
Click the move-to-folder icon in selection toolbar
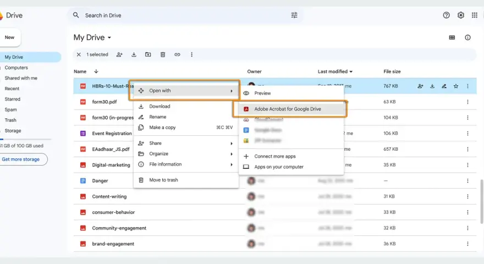[x=148, y=54]
